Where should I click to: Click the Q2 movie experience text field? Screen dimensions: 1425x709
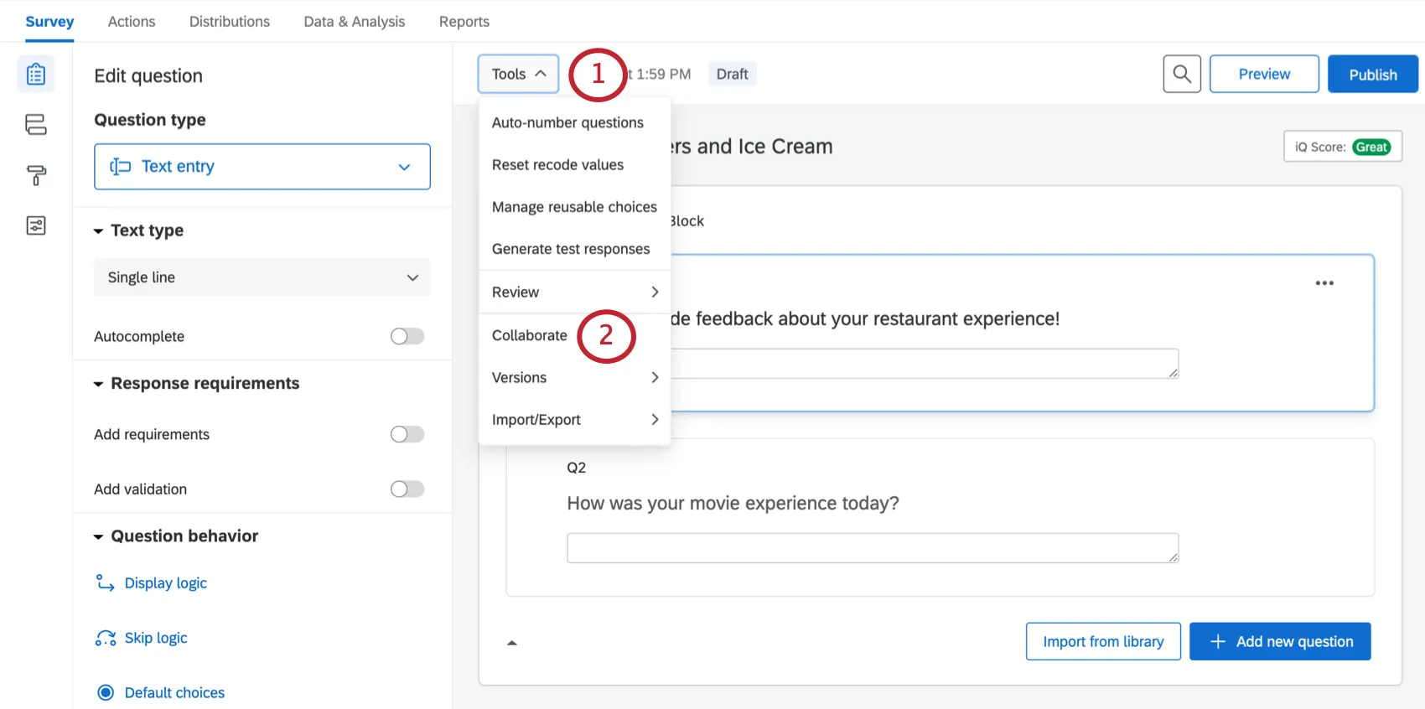(872, 548)
